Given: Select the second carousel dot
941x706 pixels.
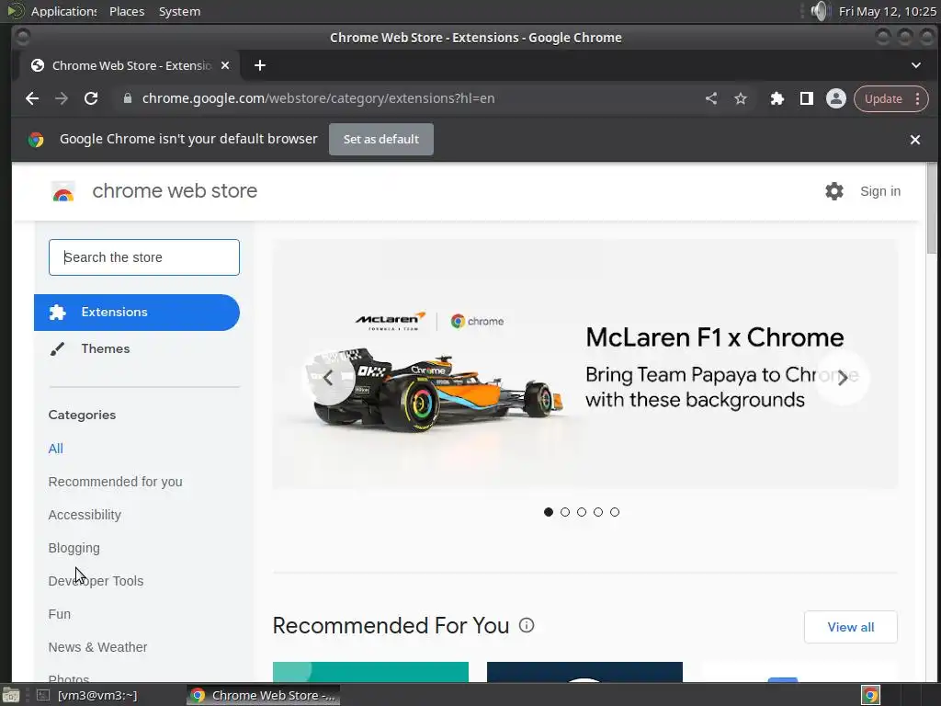Looking at the screenshot, I should pyautogui.click(x=565, y=512).
